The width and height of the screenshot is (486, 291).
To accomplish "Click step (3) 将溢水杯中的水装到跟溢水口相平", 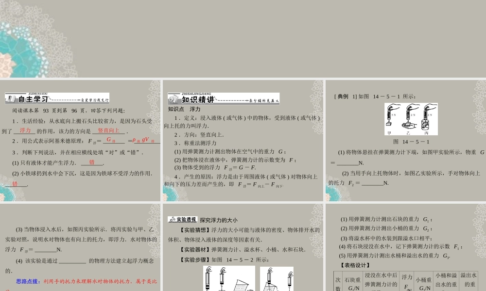I will click(x=386, y=239).
